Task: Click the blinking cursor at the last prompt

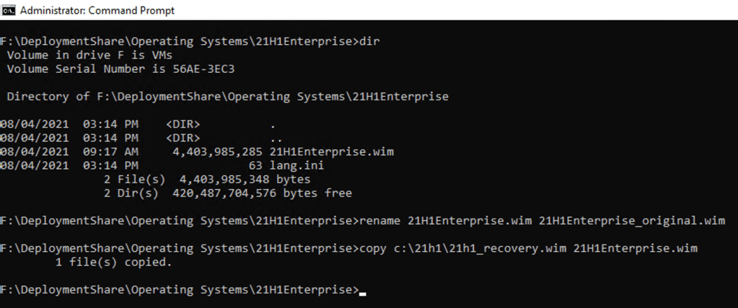Action: pos(362,290)
